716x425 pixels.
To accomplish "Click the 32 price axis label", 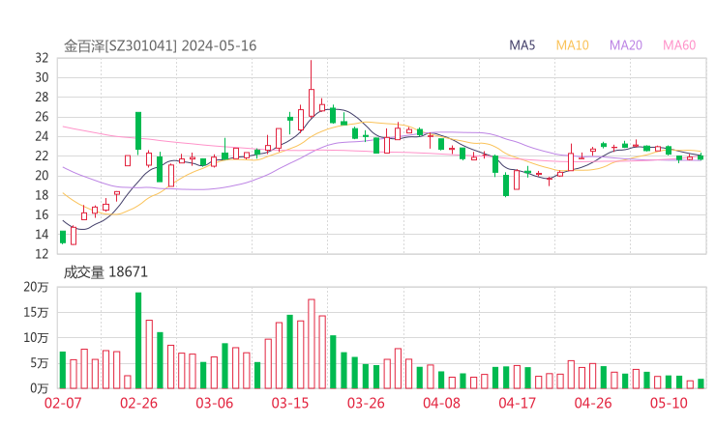I will [42, 58].
